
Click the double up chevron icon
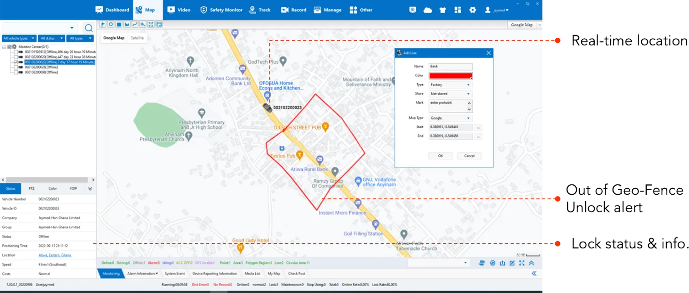tap(531, 263)
